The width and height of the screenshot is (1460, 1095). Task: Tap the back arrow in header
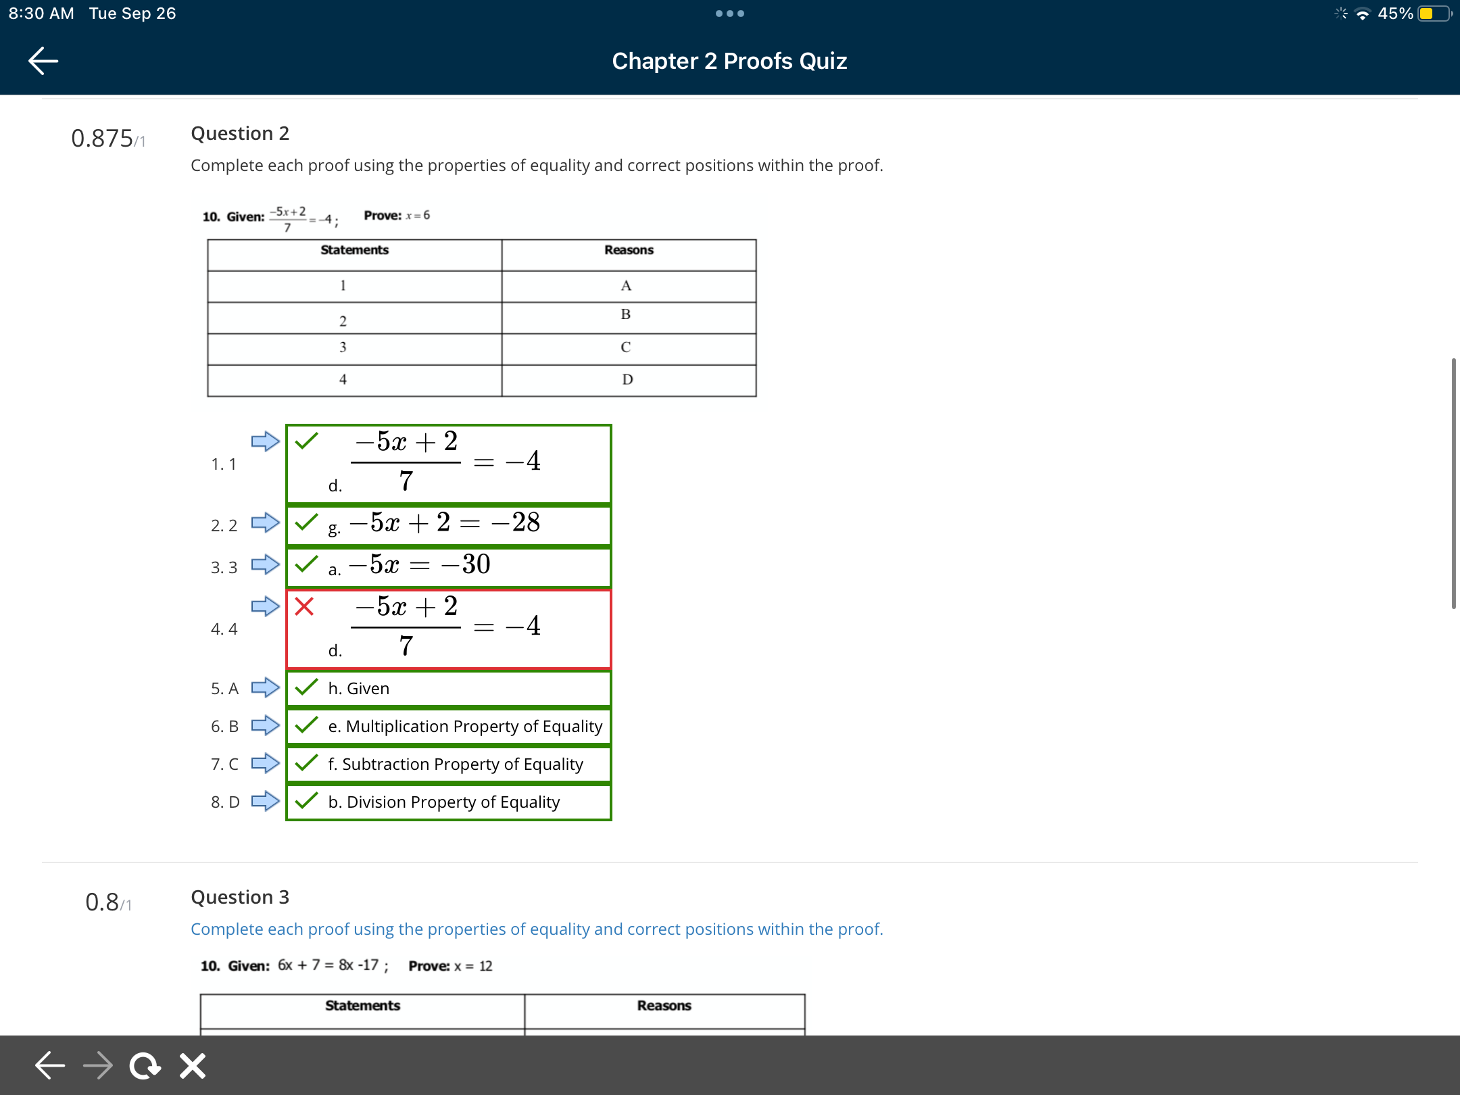click(x=43, y=61)
